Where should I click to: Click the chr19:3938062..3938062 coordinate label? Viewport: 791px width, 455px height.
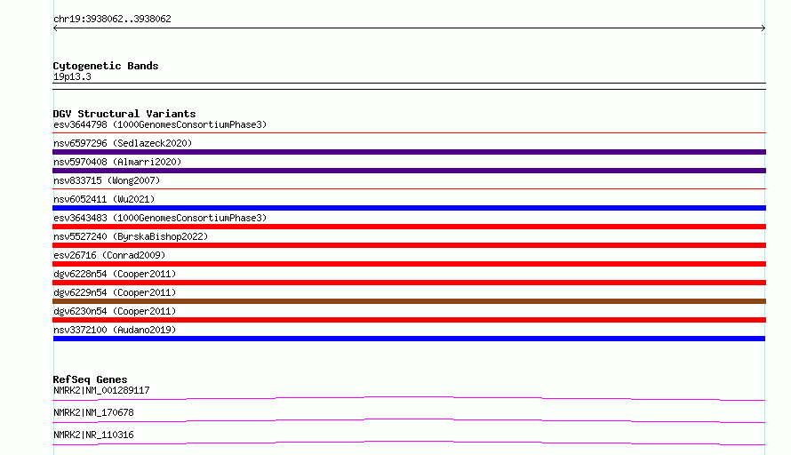(x=112, y=19)
